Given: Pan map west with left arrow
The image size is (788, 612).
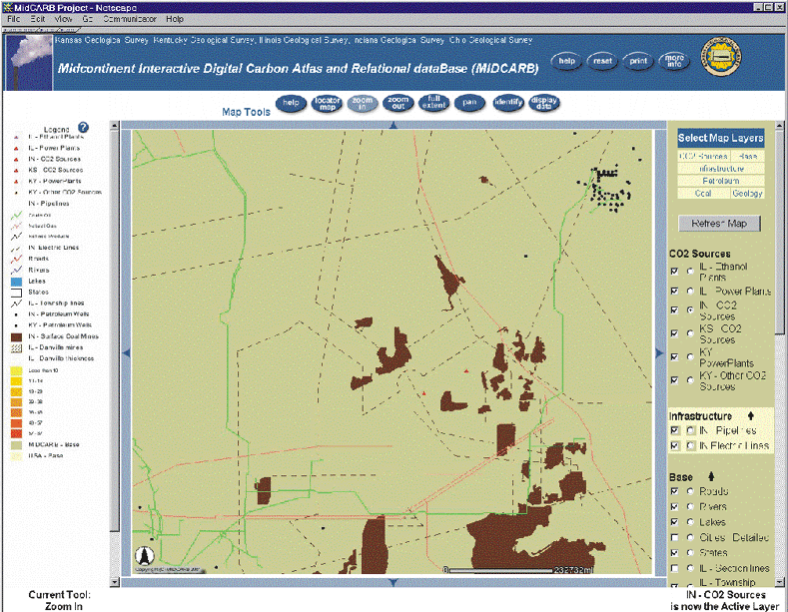Looking at the screenshot, I should [127, 353].
